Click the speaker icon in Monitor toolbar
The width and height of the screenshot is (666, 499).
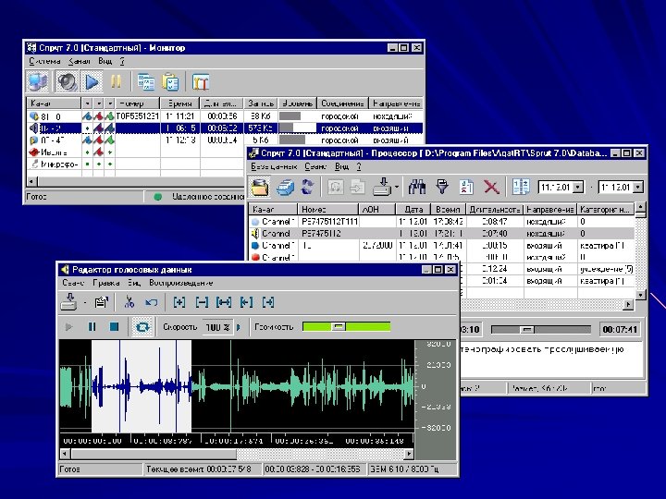point(68,80)
